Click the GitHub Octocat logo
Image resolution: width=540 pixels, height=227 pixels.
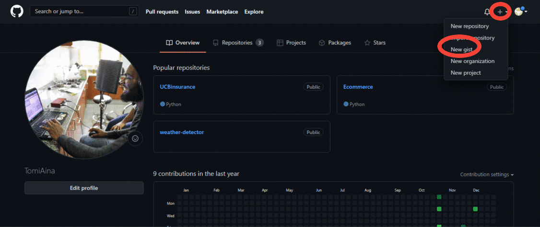(17, 11)
